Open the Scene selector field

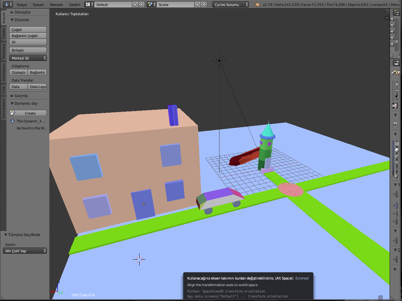pyautogui.click(x=175, y=4)
